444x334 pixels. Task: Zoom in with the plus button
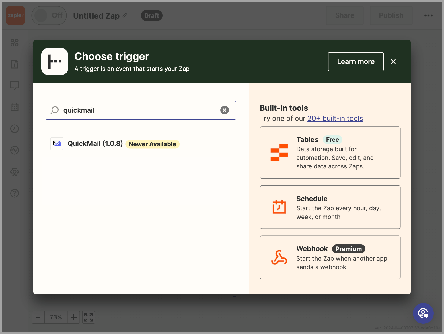point(73,317)
